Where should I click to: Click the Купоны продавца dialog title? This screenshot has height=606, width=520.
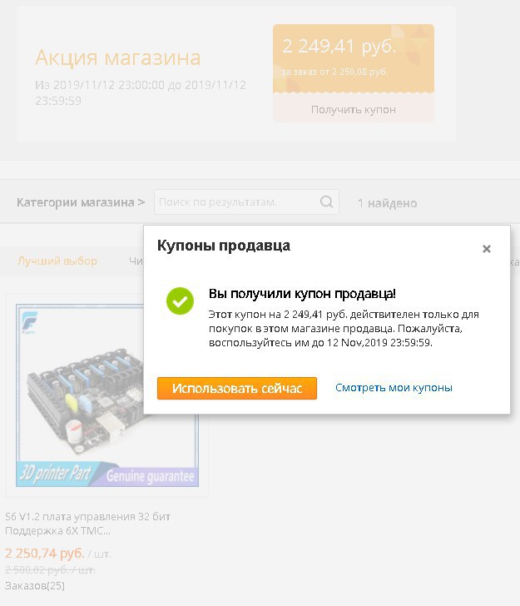coord(223,246)
